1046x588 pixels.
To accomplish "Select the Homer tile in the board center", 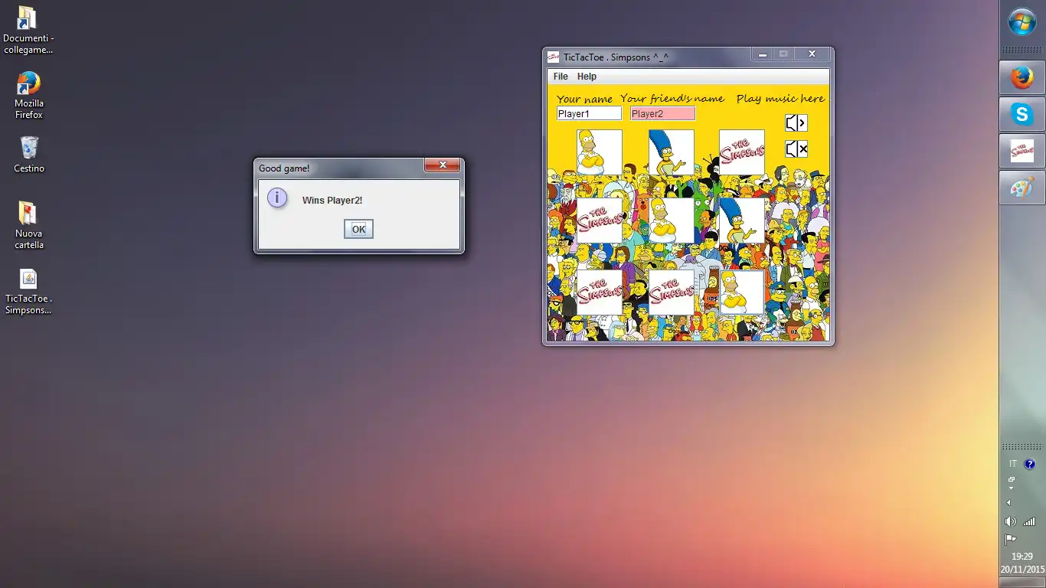I will tap(672, 221).
